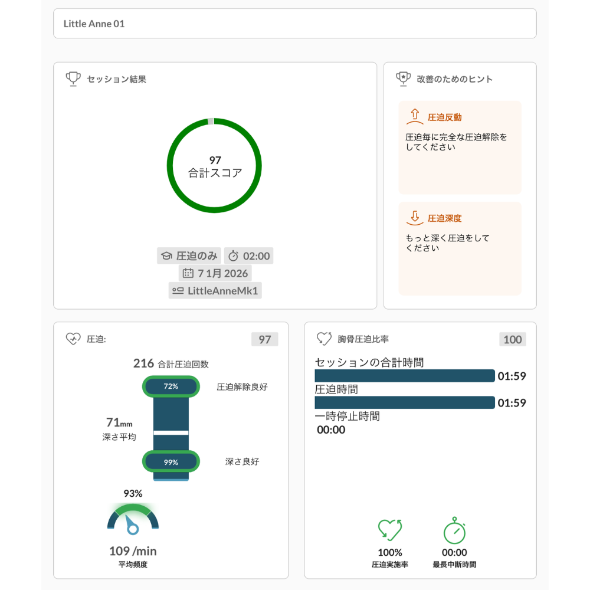Click the 圧迫深度 downward arrow icon
Viewport: 590px width, 590px height.
tap(415, 217)
